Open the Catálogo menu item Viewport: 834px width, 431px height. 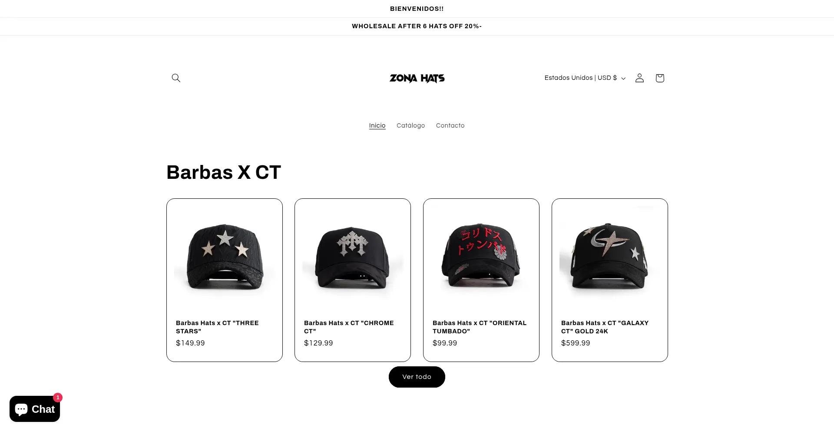(410, 125)
